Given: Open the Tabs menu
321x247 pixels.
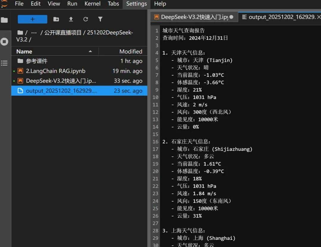Looking at the screenshot, I should pyautogui.click(x=113, y=4).
